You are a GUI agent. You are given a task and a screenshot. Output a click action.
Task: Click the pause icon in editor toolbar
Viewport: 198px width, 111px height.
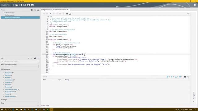coord(54,14)
